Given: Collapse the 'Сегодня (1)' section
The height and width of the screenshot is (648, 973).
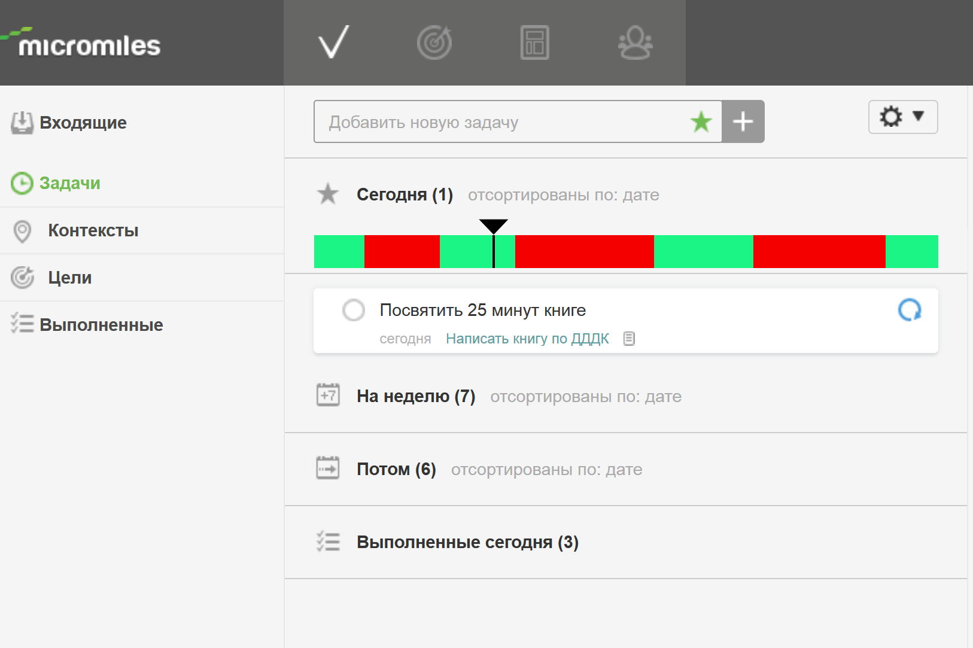Looking at the screenshot, I should click(404, 194).
